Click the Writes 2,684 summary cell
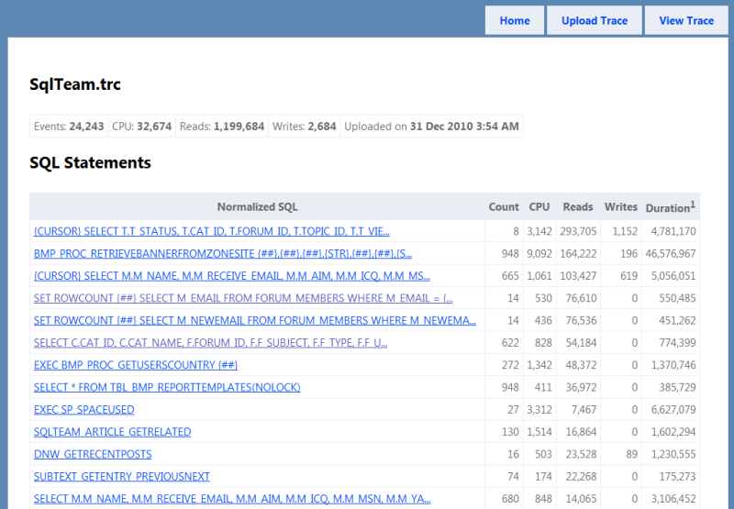Image resolution: width=734 pixels, height=509 pixels. click(305, 127)
